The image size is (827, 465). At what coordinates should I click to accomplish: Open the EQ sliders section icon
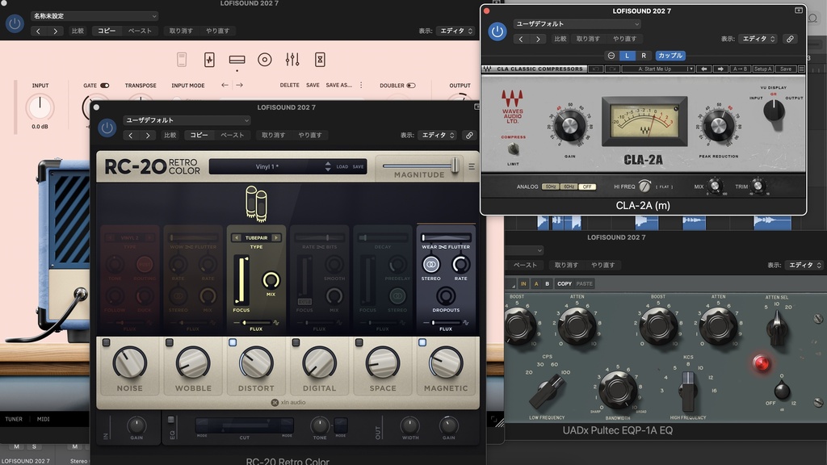[292, 60]
